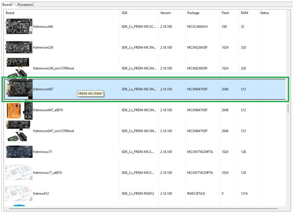The width and height of the screenshot is (293, 212).
Task: Click the frdmmcxc444 board thumbnail
Action: (x=18, y=26)
